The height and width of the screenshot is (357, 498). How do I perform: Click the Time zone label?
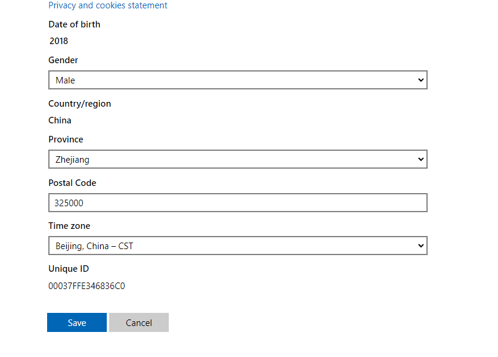(69, 226)
